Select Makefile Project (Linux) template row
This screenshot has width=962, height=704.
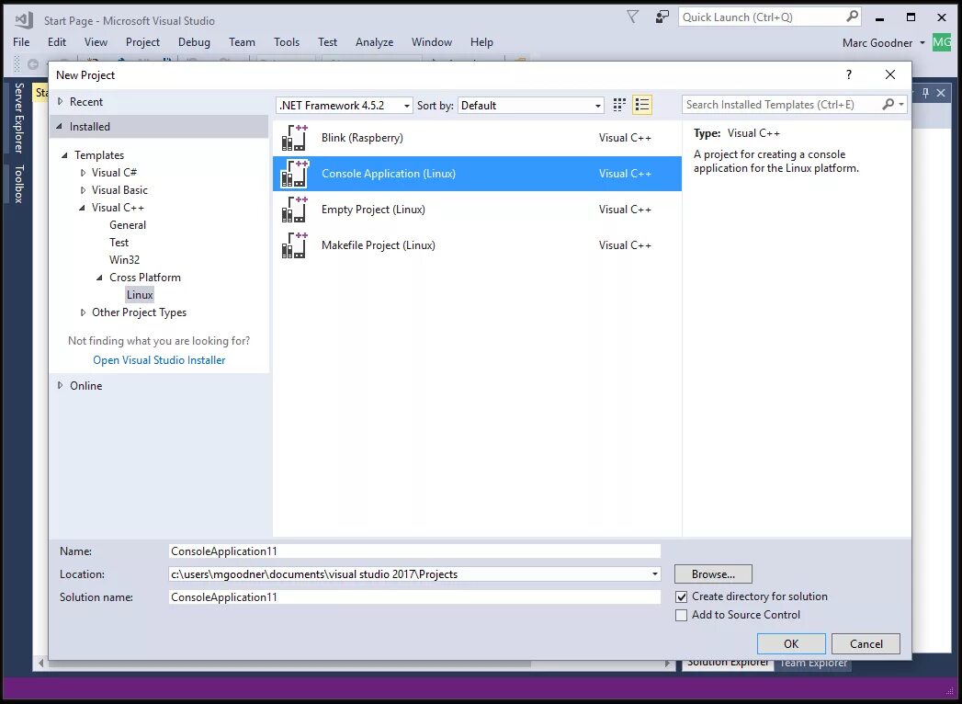[x=477, y=244]
